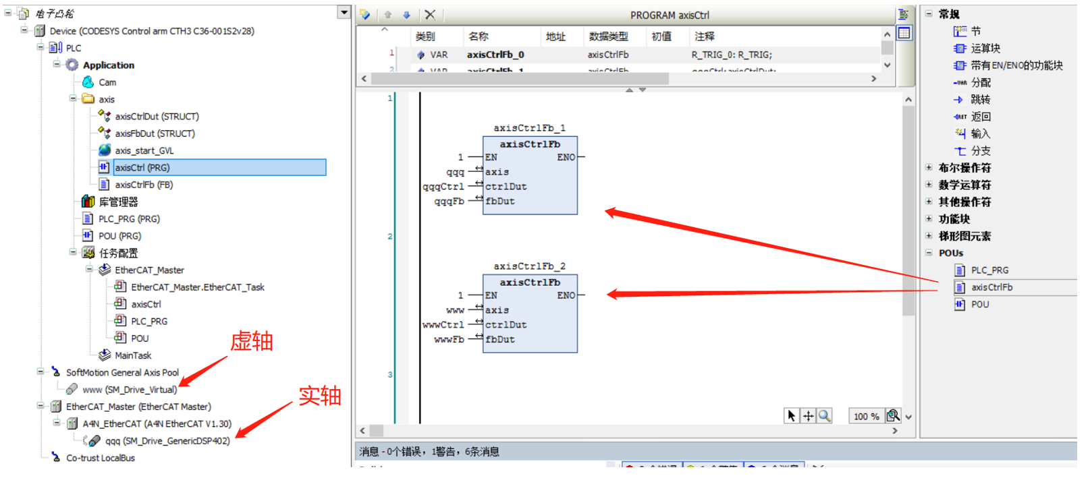Open axis_start_GVL global variable list
Image resolution: width=1090 pixels, height=478 pixels.
coord(144,150)
